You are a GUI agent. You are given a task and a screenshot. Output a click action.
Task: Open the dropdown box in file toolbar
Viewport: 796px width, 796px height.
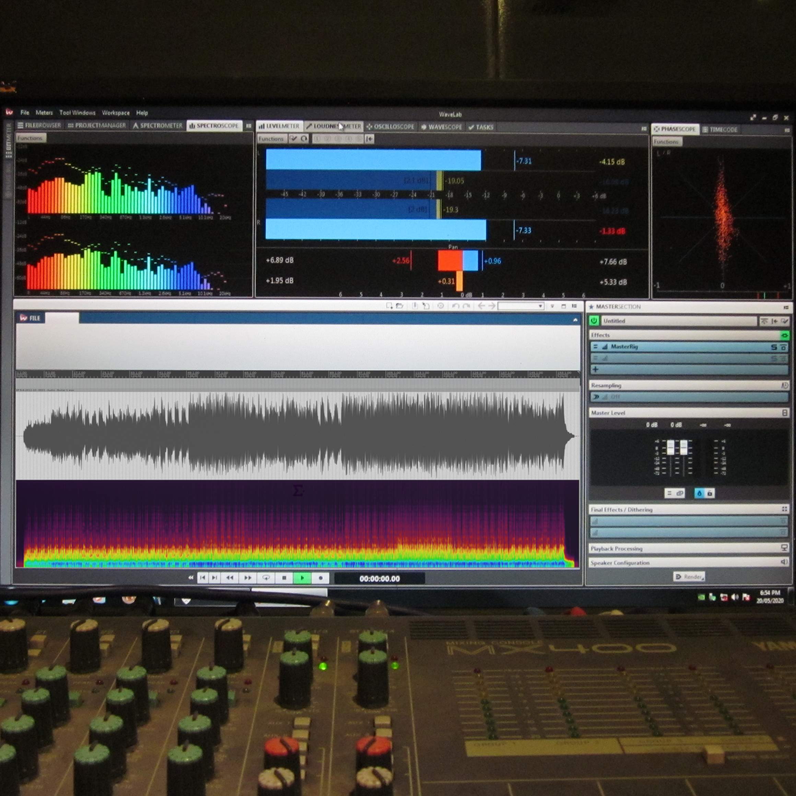pos(520,306)
